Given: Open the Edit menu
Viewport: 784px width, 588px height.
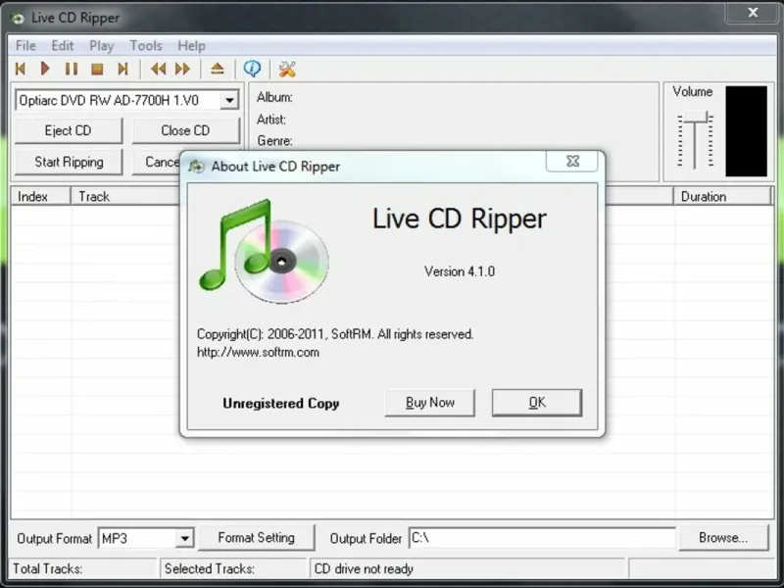Looking at the screenshot, I should click(x=63, y=45).
